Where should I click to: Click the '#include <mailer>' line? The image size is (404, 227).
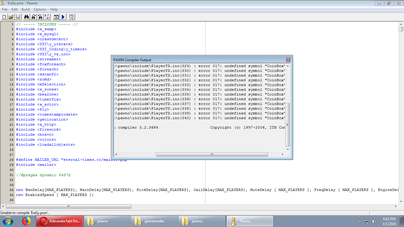click(36, 165)
